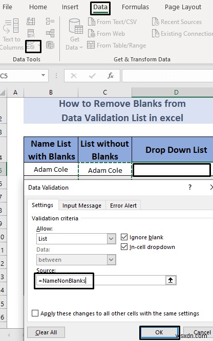This screenshot has height=341, width=213.
Task: Open the Text to Columns tool
Action: (11, 34)
